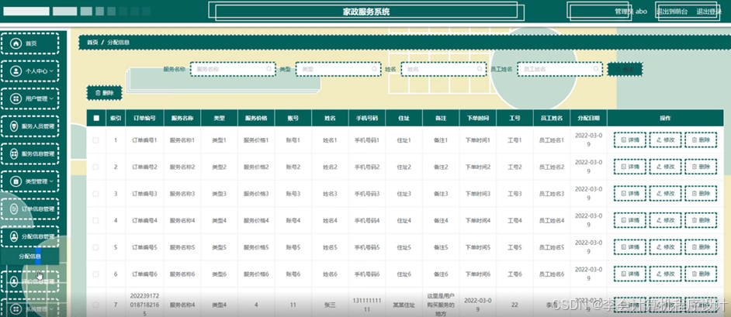
Task: Click the 订单编号 column header
Action: [144, 119]
